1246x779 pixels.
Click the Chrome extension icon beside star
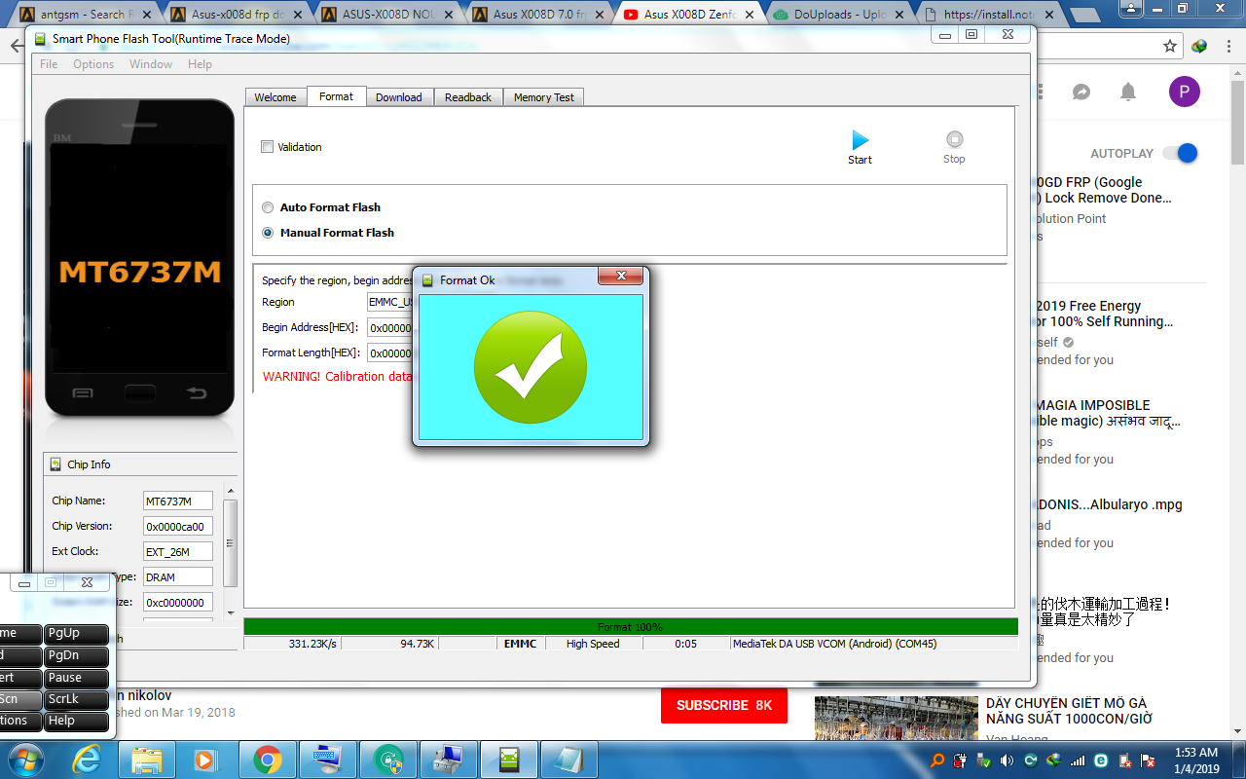(x=1199, y=46)
